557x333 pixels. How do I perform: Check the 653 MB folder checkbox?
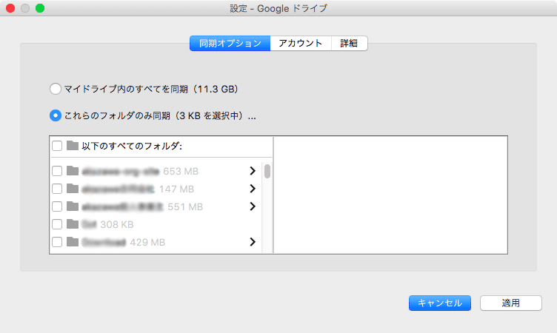pos(57,171)
